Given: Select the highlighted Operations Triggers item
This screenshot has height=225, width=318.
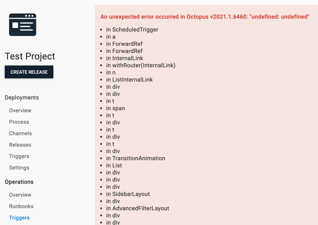Looking at the screenshot, I should pyautogui.click(x=19, y=217).
